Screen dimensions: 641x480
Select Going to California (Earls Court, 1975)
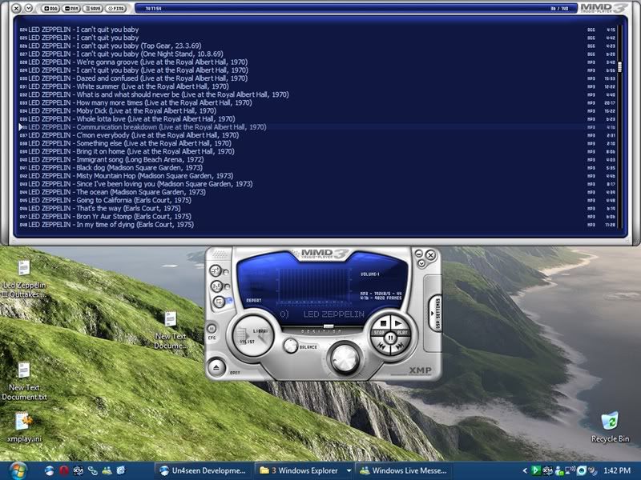coord(316,201)
